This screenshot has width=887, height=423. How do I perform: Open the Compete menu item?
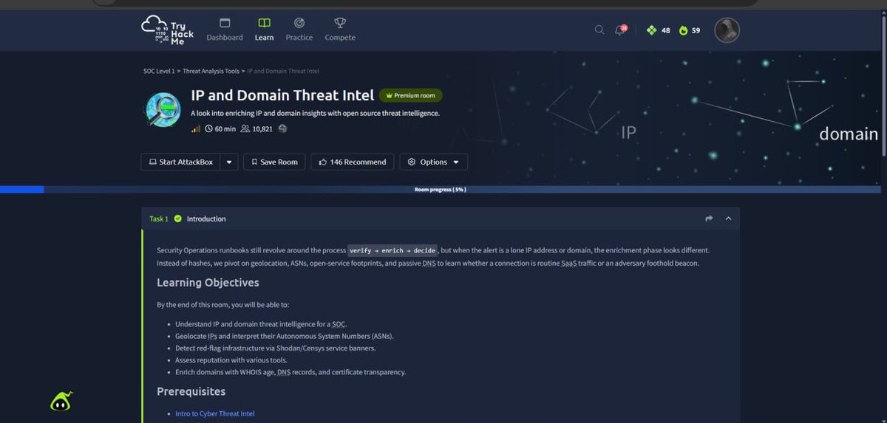[x=340, y=30]
